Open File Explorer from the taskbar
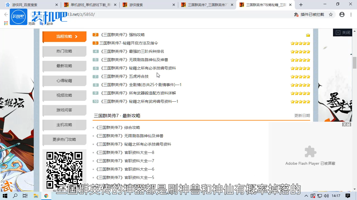357x200 pixels. click(36, 196)
